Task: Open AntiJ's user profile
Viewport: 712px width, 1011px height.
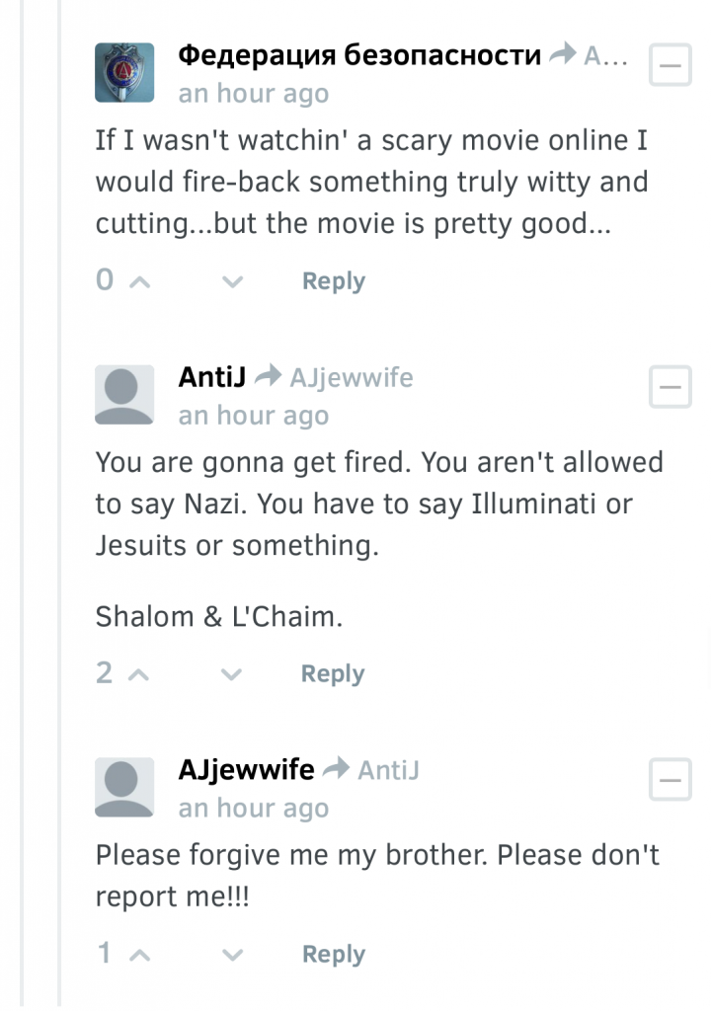Action: pos(210,376)
